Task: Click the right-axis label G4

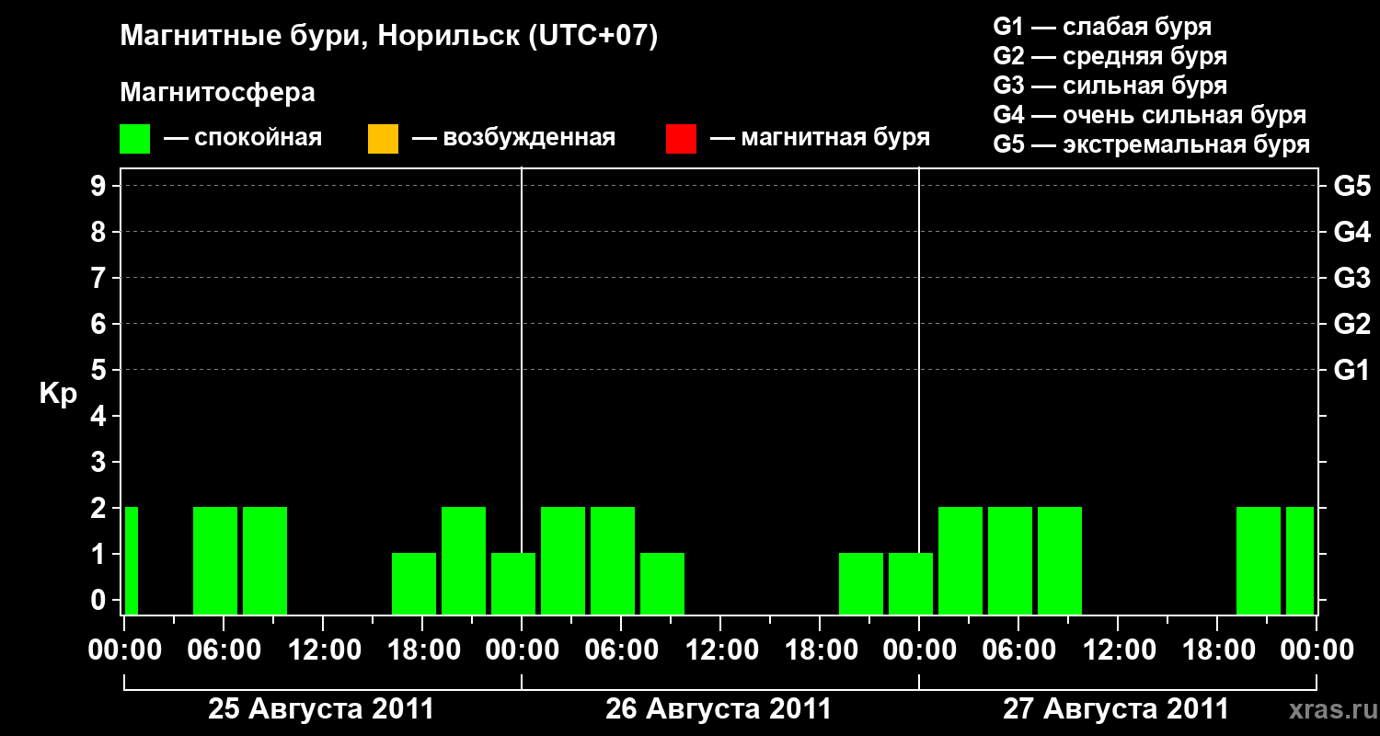Action: (1351, 232)
